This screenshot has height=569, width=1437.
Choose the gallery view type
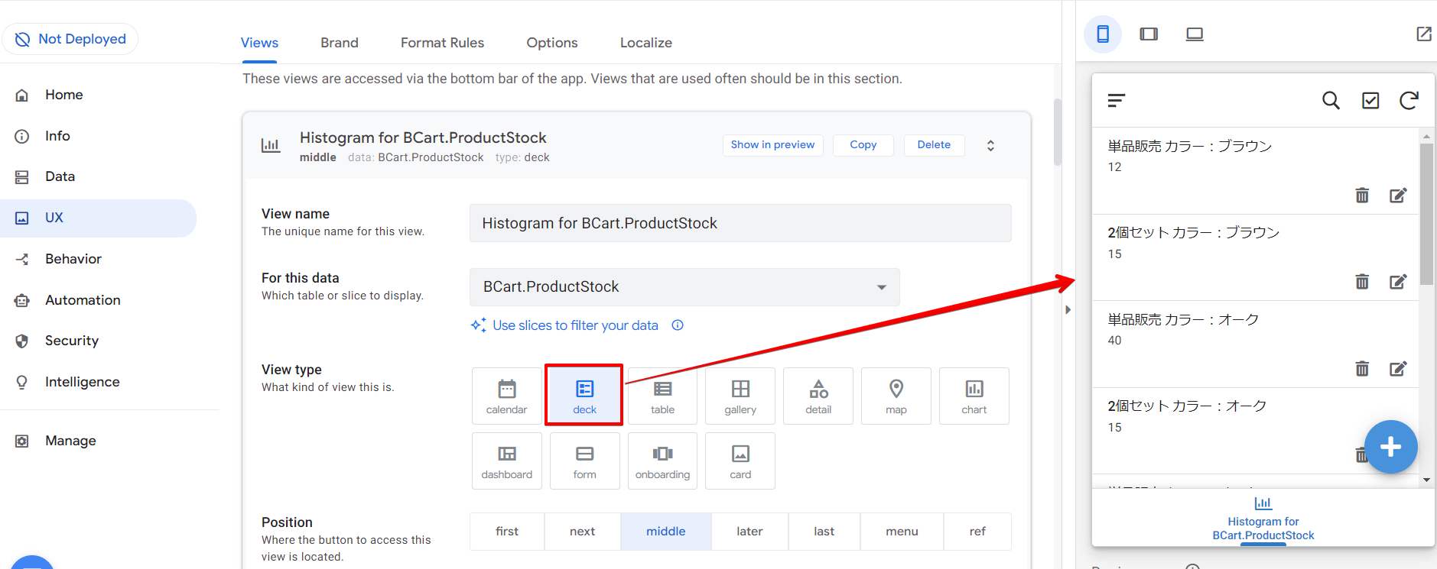(x=740, y=396)
